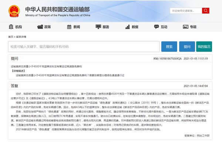222x142 pixels.
Task: Click the English ministry name subtitle
Action: [58, 15]
